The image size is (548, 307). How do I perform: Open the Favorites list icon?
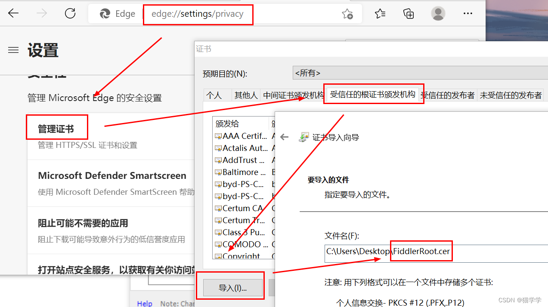pos(380,14)
